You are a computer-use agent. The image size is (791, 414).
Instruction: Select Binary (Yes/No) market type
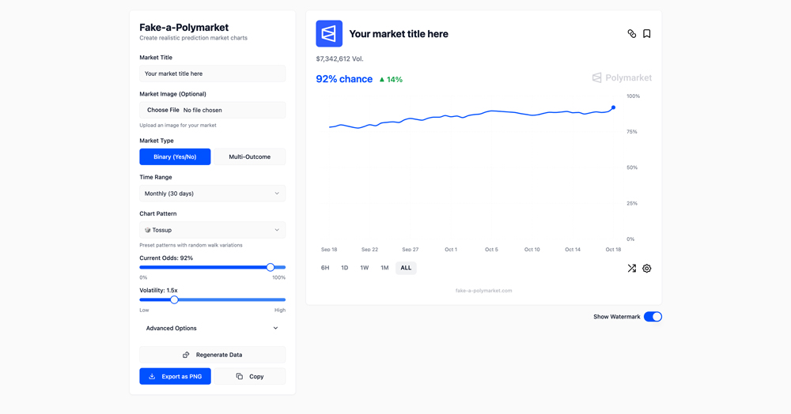coord(175,156)
